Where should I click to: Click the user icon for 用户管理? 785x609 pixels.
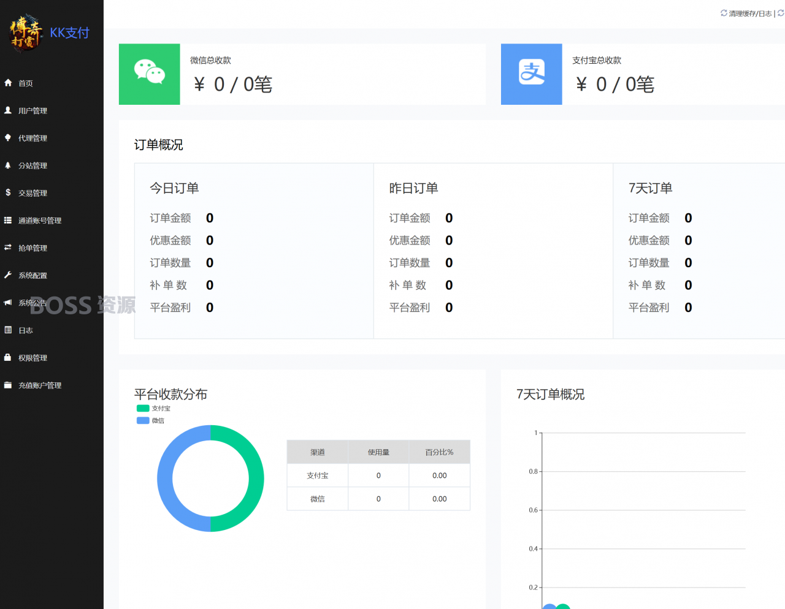click(8, 110)
